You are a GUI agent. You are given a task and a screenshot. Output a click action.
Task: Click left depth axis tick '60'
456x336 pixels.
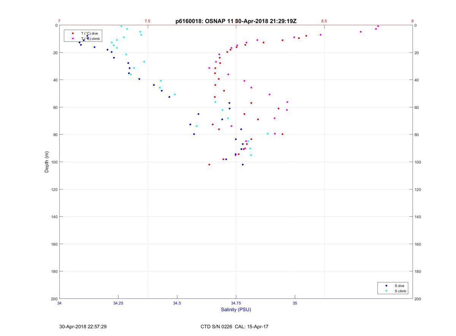55,107
